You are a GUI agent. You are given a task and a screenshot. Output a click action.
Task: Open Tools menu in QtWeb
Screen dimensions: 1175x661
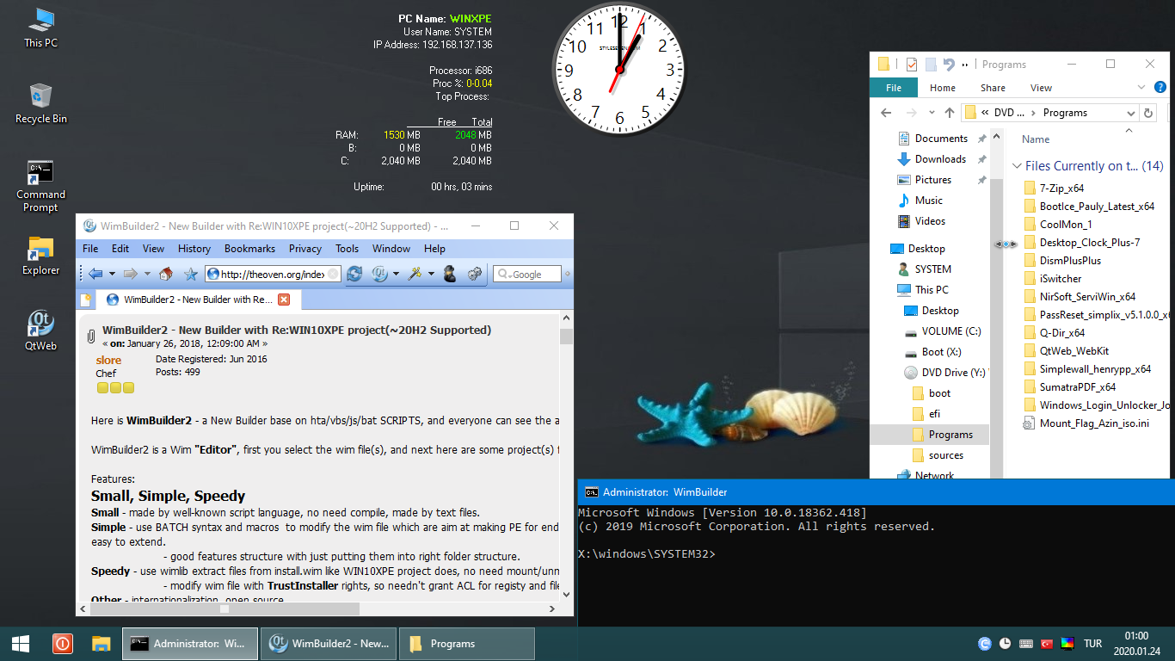(348, 249)
